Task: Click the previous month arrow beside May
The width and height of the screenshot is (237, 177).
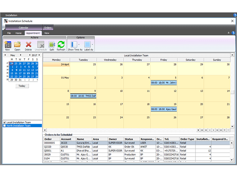Action: click(x=5, y=55)
